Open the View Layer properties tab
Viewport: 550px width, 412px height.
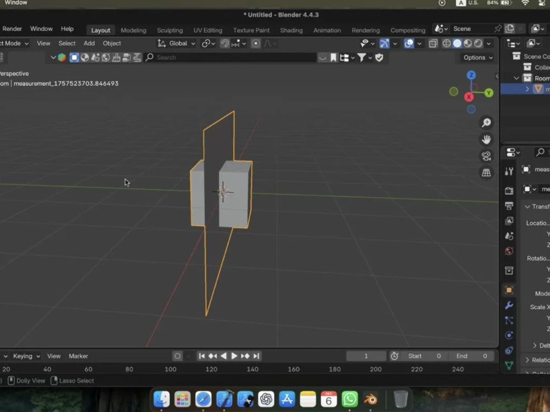pos(509,221)
